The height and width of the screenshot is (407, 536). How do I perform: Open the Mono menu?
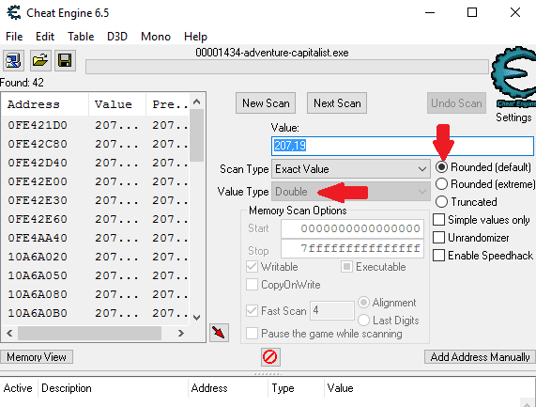tap(156, 37)
